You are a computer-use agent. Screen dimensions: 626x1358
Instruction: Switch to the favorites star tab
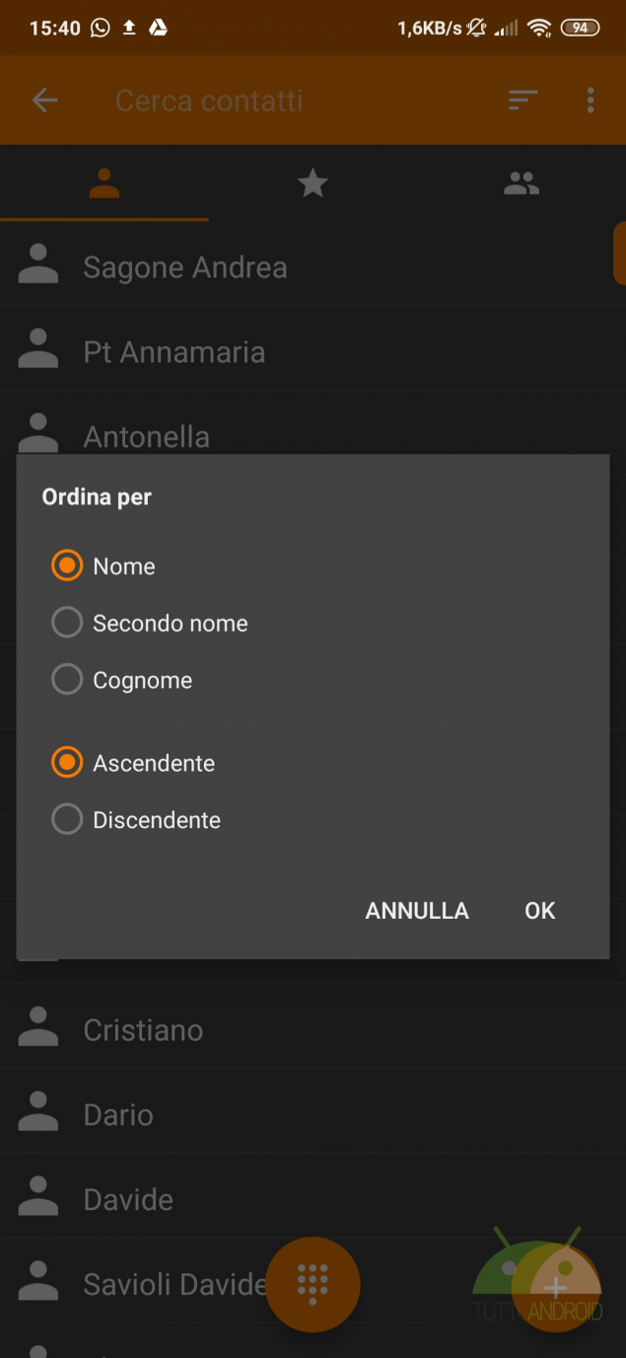click(313, 183)
